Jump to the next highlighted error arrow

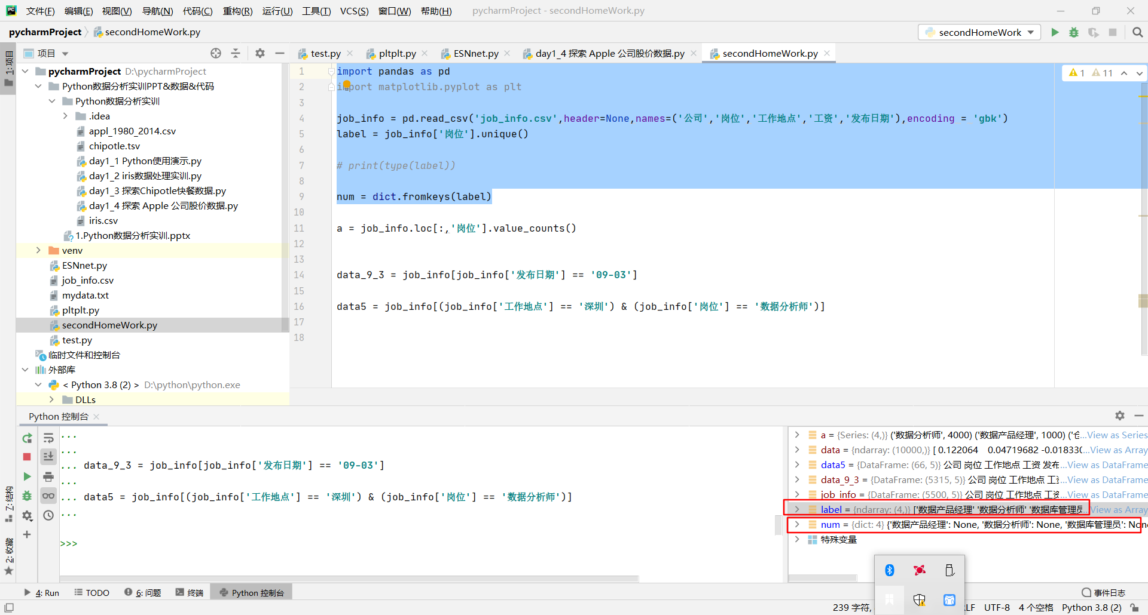1140,73
